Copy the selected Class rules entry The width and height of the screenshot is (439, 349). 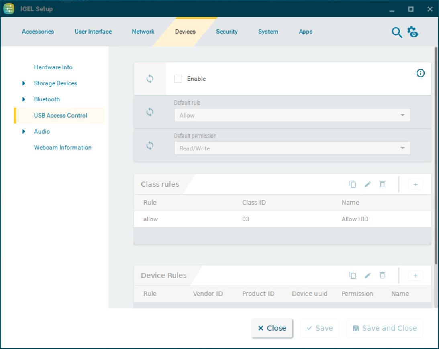[353, 184]
